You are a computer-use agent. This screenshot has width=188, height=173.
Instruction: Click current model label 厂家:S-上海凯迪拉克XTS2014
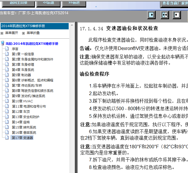point(43,13)
